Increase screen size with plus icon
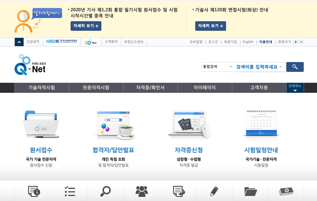This screenshot has width=317, height=201. click(x=296, y=42)
